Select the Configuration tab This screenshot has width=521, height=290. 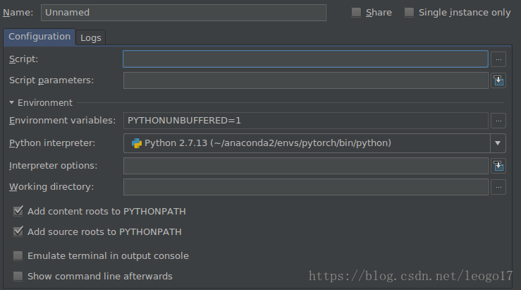[x=39, y=37]
